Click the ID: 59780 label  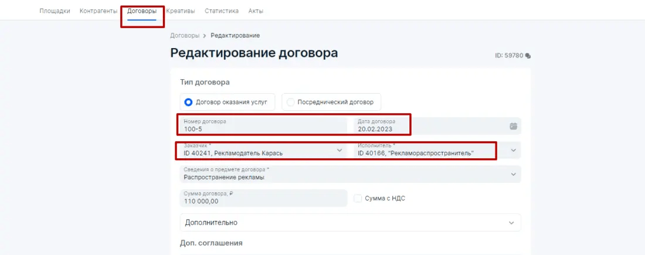click(509, 56)
